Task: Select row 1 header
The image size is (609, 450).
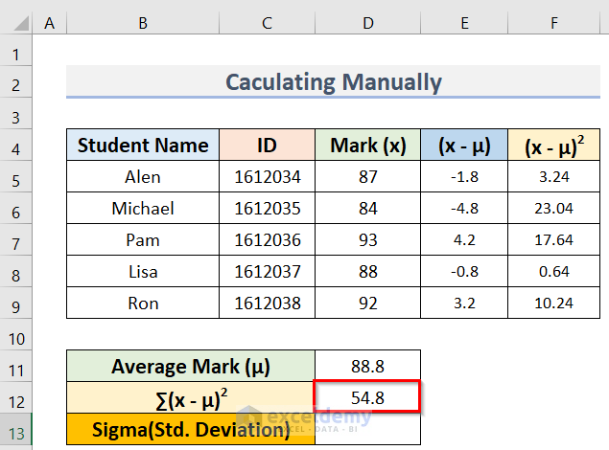Action: point(16,51)
